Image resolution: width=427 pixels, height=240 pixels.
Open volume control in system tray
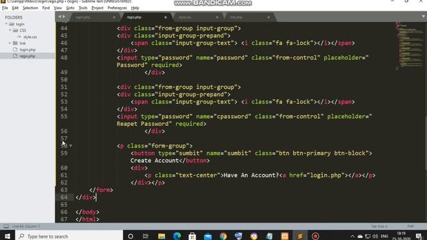pyautogui.click(x=375, y=236)
